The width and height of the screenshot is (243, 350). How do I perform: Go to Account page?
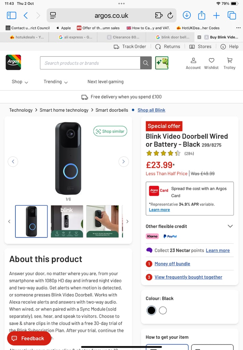point(193,63)
